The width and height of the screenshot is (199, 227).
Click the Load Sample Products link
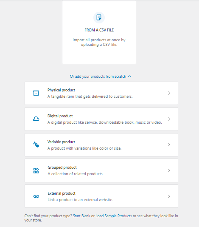(114, 216)
